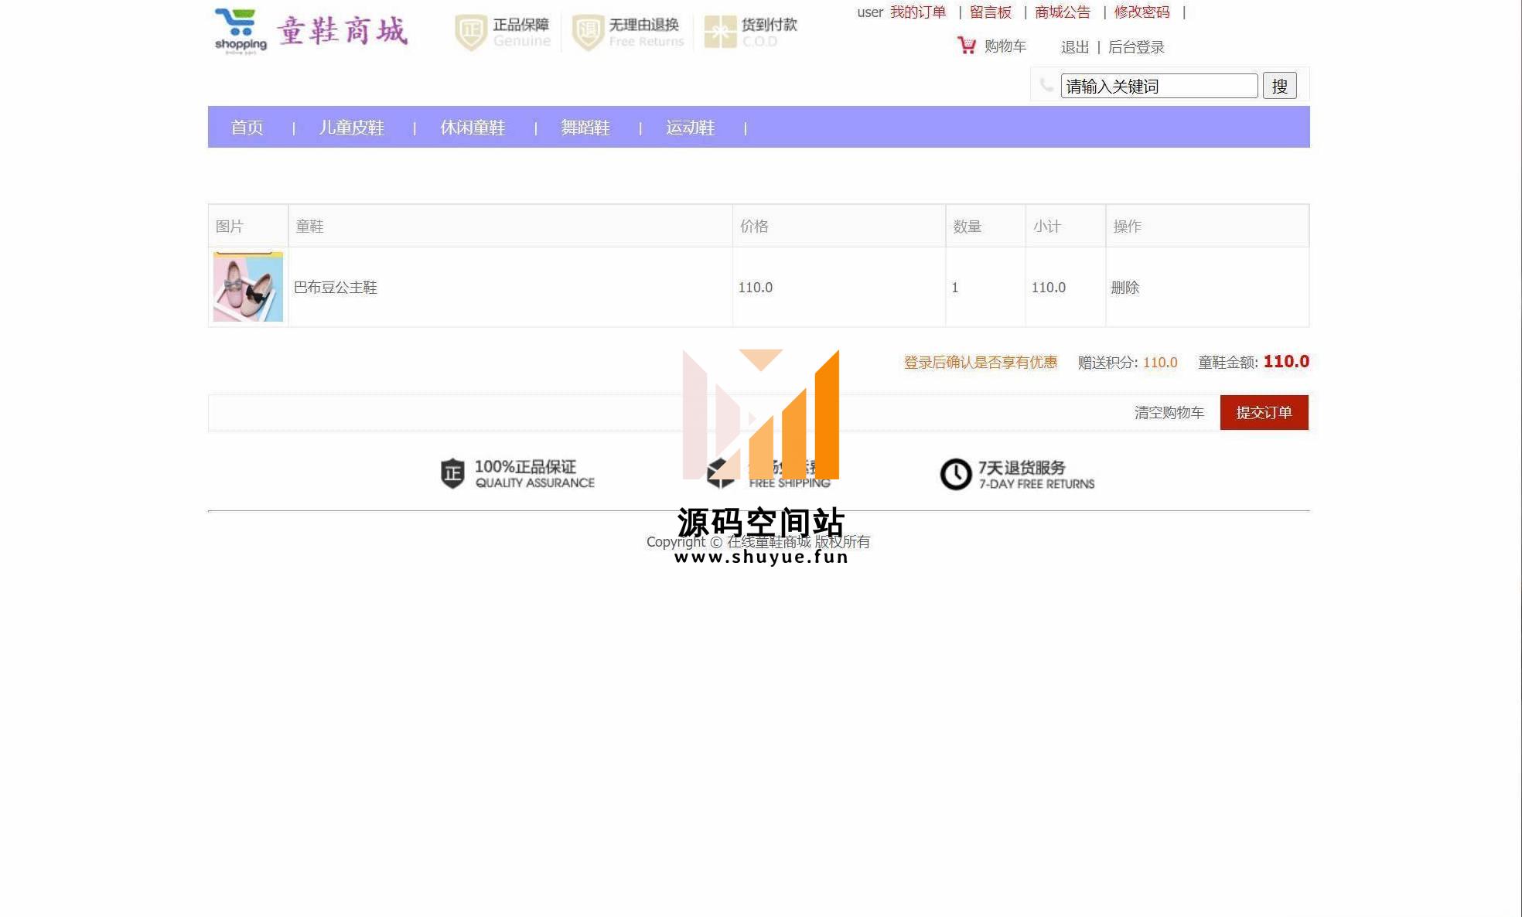This screenshot has height=917, width=1522.
Task: Click the red cart icon beside 购物车
Action: tap(967, 46)
